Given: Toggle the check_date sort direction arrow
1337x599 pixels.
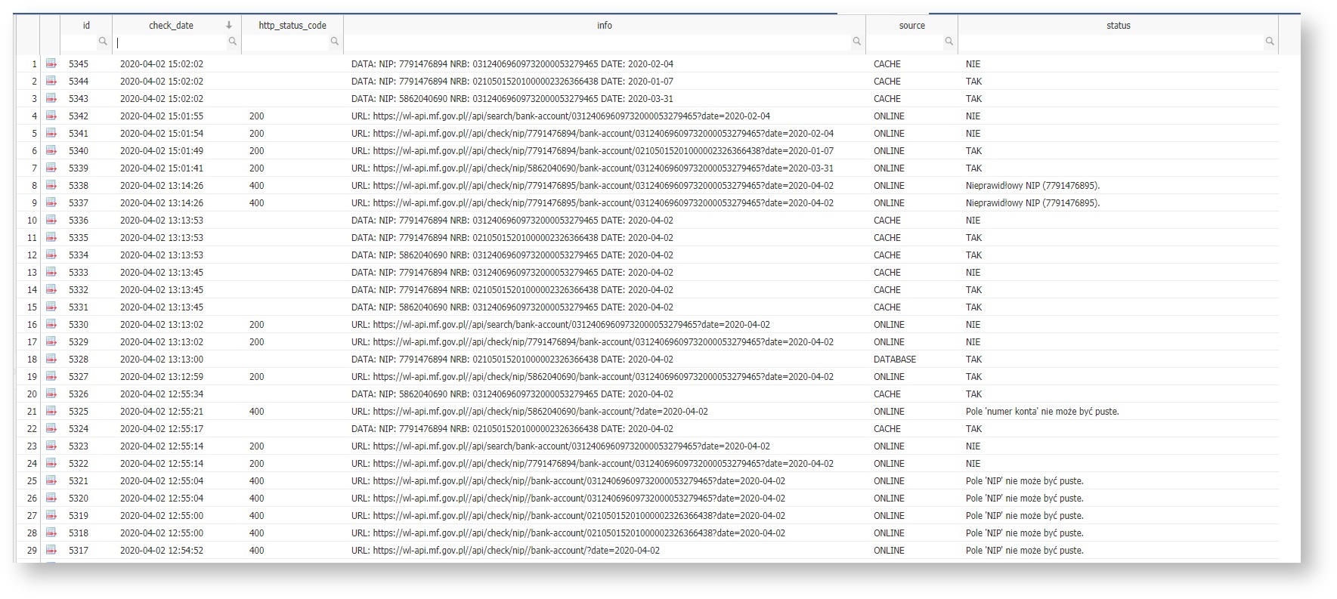Looking at the screenshot, I should click(229, 25).
